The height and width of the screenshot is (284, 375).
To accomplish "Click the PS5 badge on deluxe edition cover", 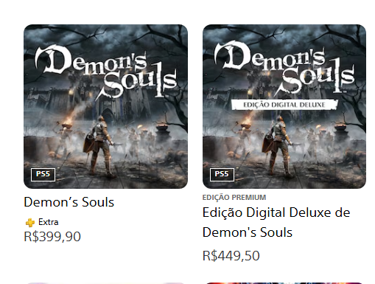I will pyautogui.click(x=222, y=175).
